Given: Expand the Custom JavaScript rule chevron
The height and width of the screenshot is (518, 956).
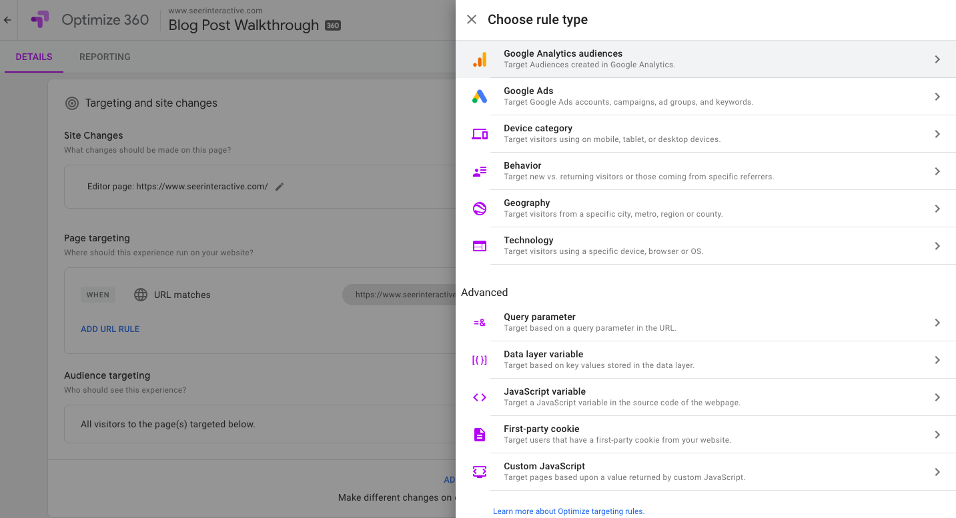Looking at the screenshot, I should (937, 472).
